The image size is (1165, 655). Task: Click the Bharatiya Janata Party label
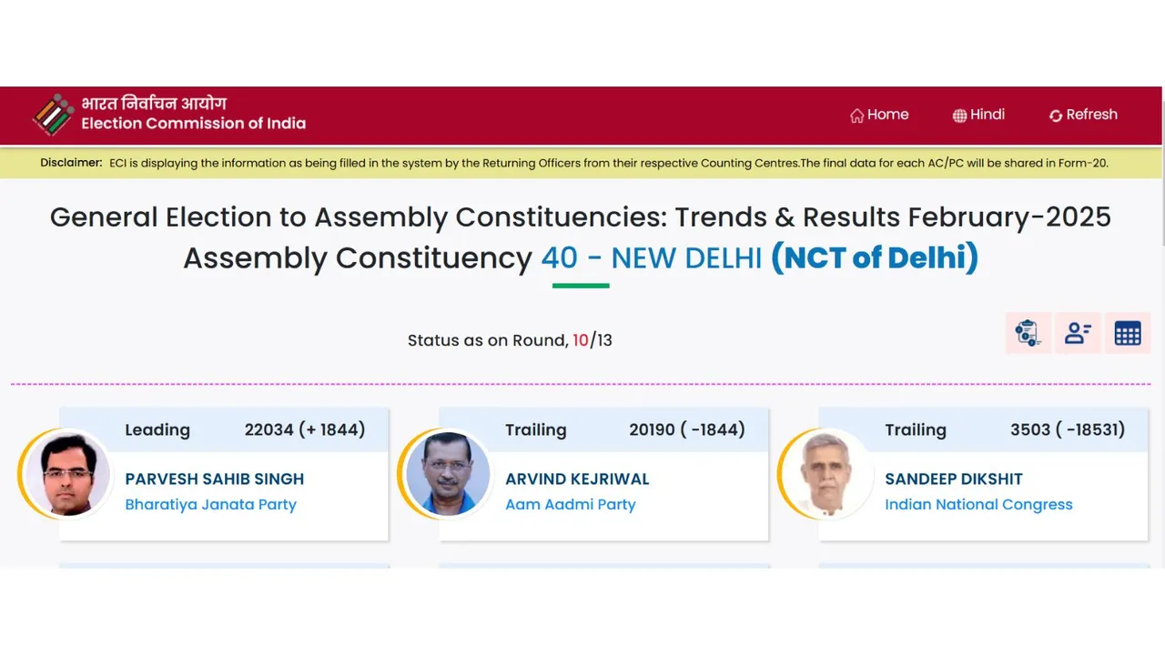(211, 504)
